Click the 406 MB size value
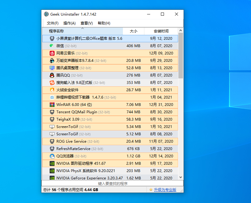251x203 pixels. click(x=133, y=46)
